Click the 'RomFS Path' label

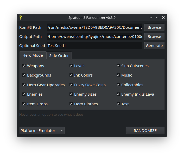pos(30,27)
